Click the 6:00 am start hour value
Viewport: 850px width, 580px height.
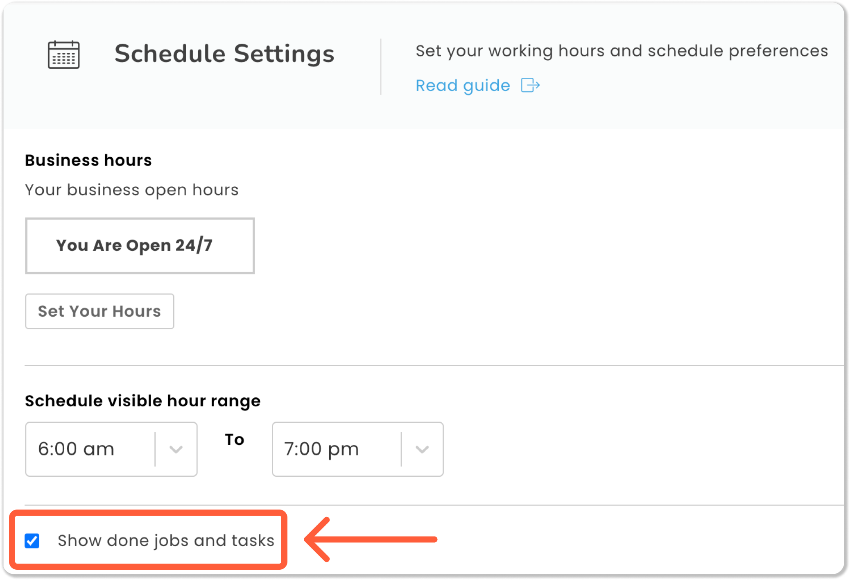(76, 449)
